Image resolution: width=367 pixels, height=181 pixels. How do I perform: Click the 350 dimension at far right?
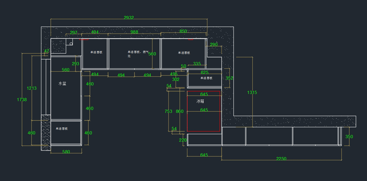pyautogui.click(x=349, y=137)
